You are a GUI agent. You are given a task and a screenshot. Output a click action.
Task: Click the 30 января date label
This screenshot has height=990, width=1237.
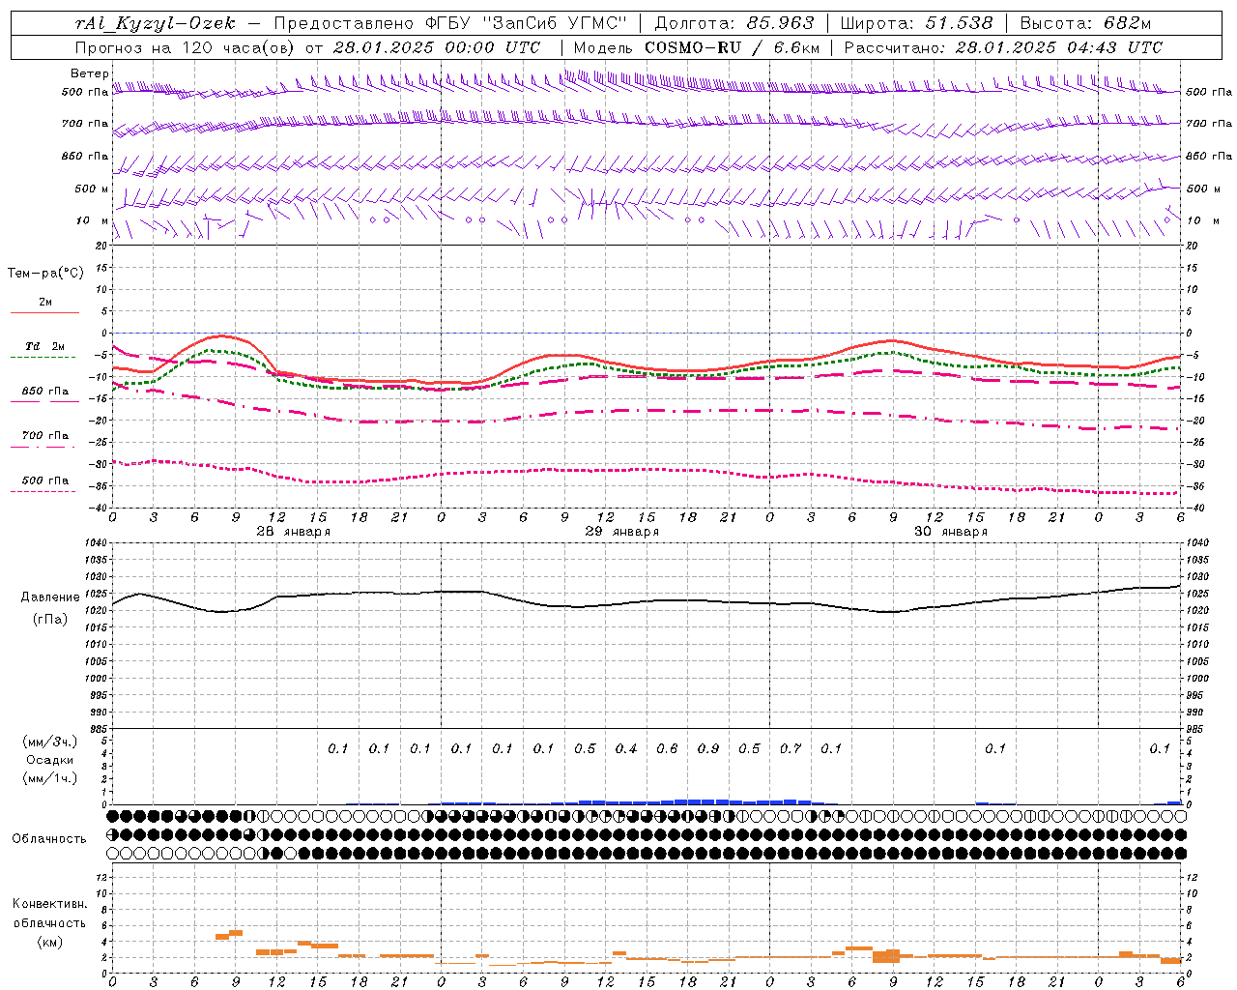tap(951, 532)
